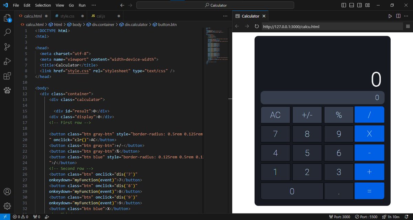Select div.calculator in the breadcrumb

pyautogui.click(x=133, y=24)
